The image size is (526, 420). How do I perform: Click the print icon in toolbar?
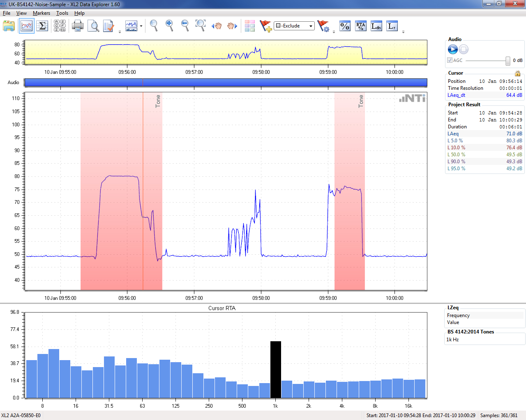click(x=77, y=26)
